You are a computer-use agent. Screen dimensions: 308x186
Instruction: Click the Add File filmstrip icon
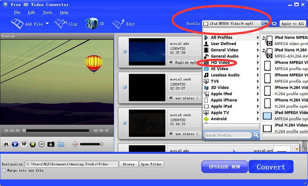point(17,24)
